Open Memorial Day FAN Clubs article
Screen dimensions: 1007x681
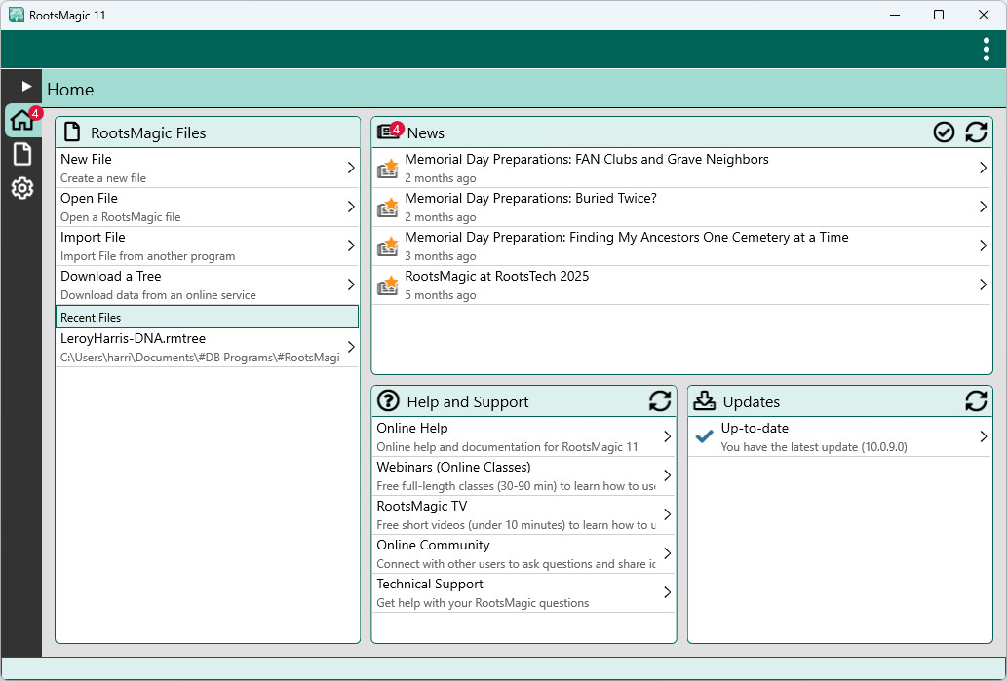682,169
